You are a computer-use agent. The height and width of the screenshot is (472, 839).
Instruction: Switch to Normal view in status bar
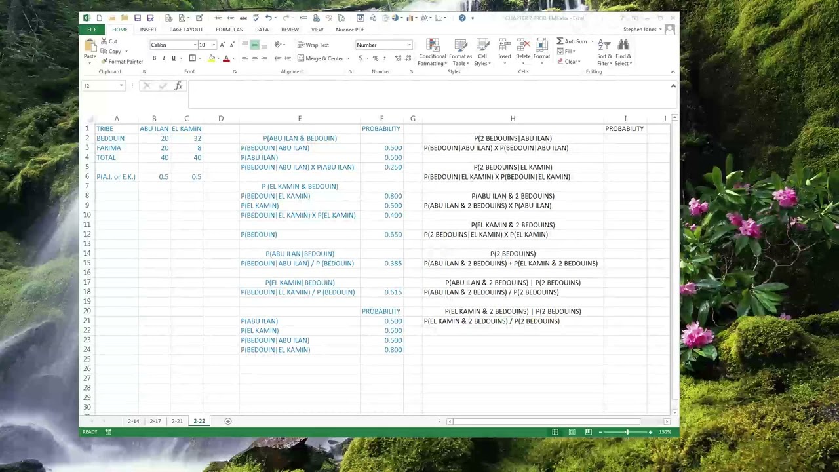pos(555,432)
